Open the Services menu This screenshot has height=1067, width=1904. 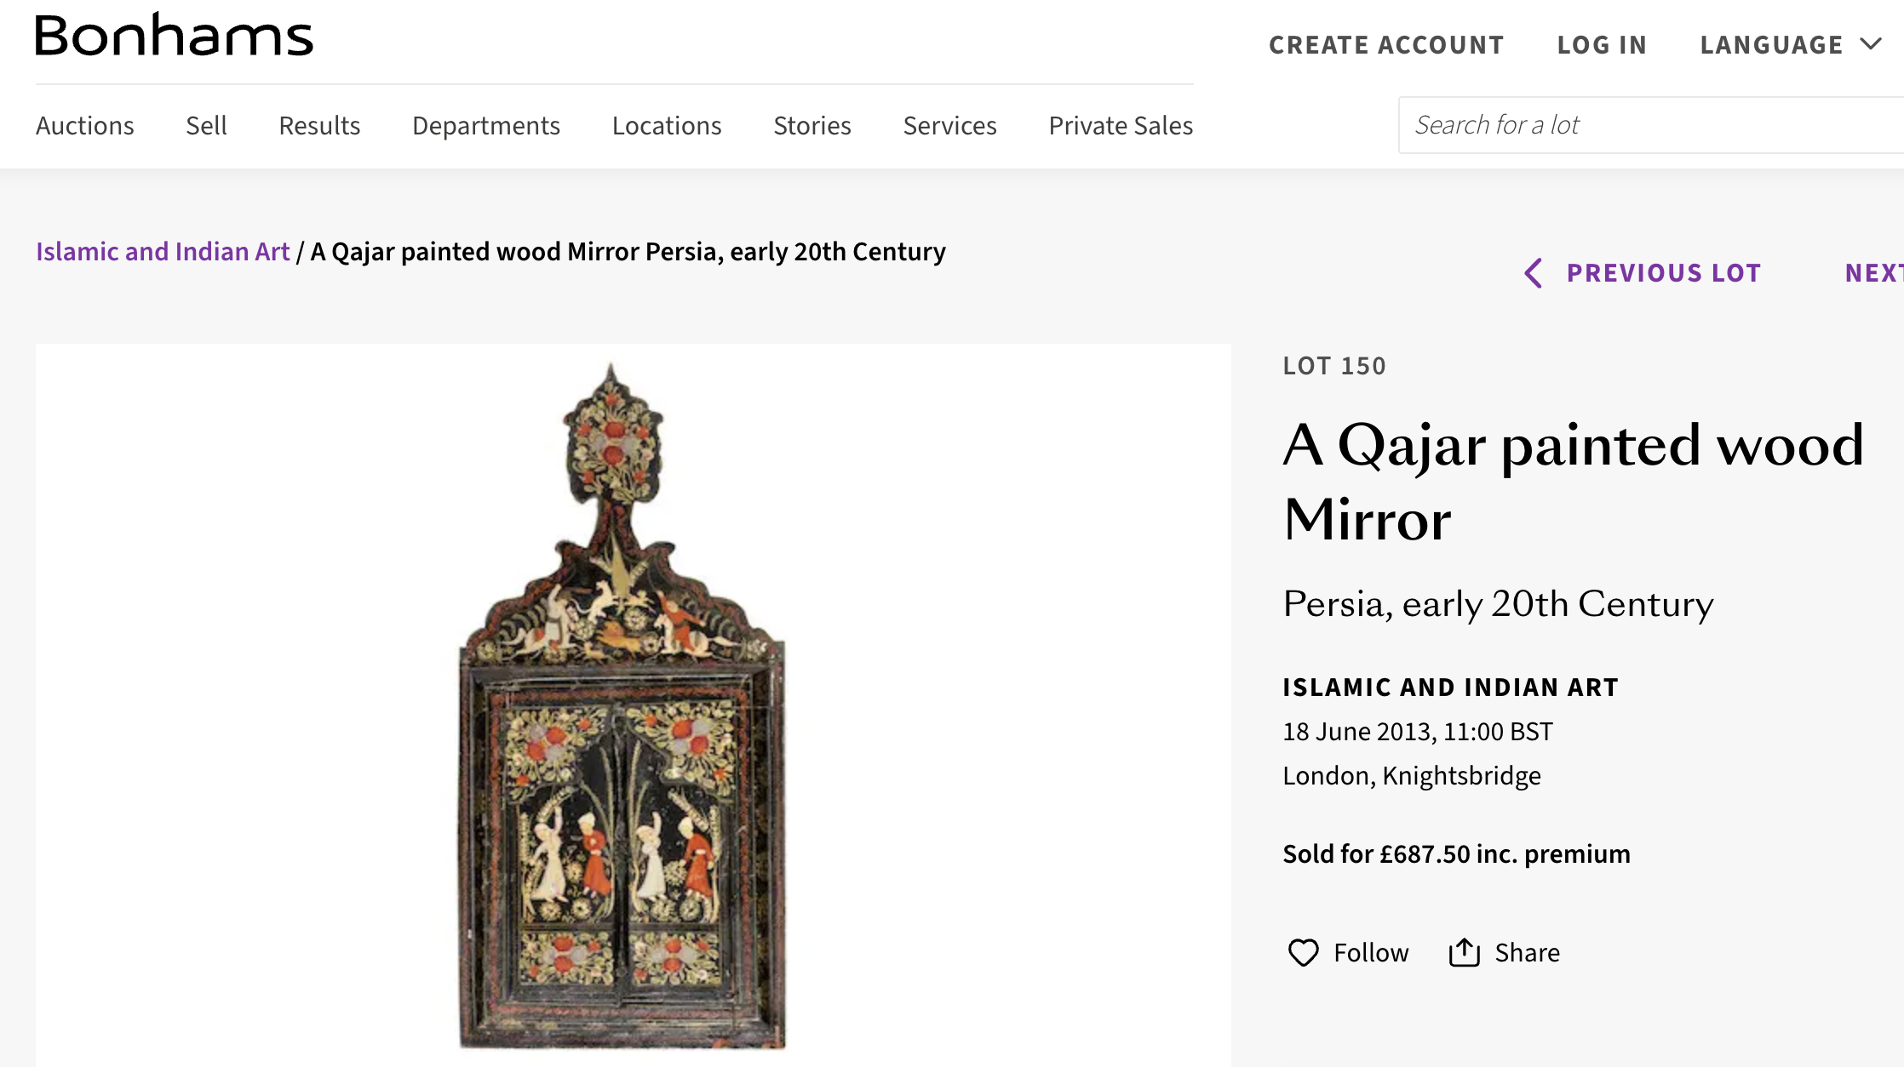(949, 125)
